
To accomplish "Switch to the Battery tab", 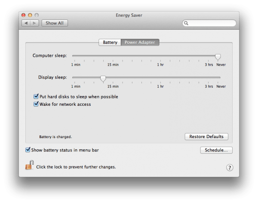I will pyautogui.click(x=109, y=43).
